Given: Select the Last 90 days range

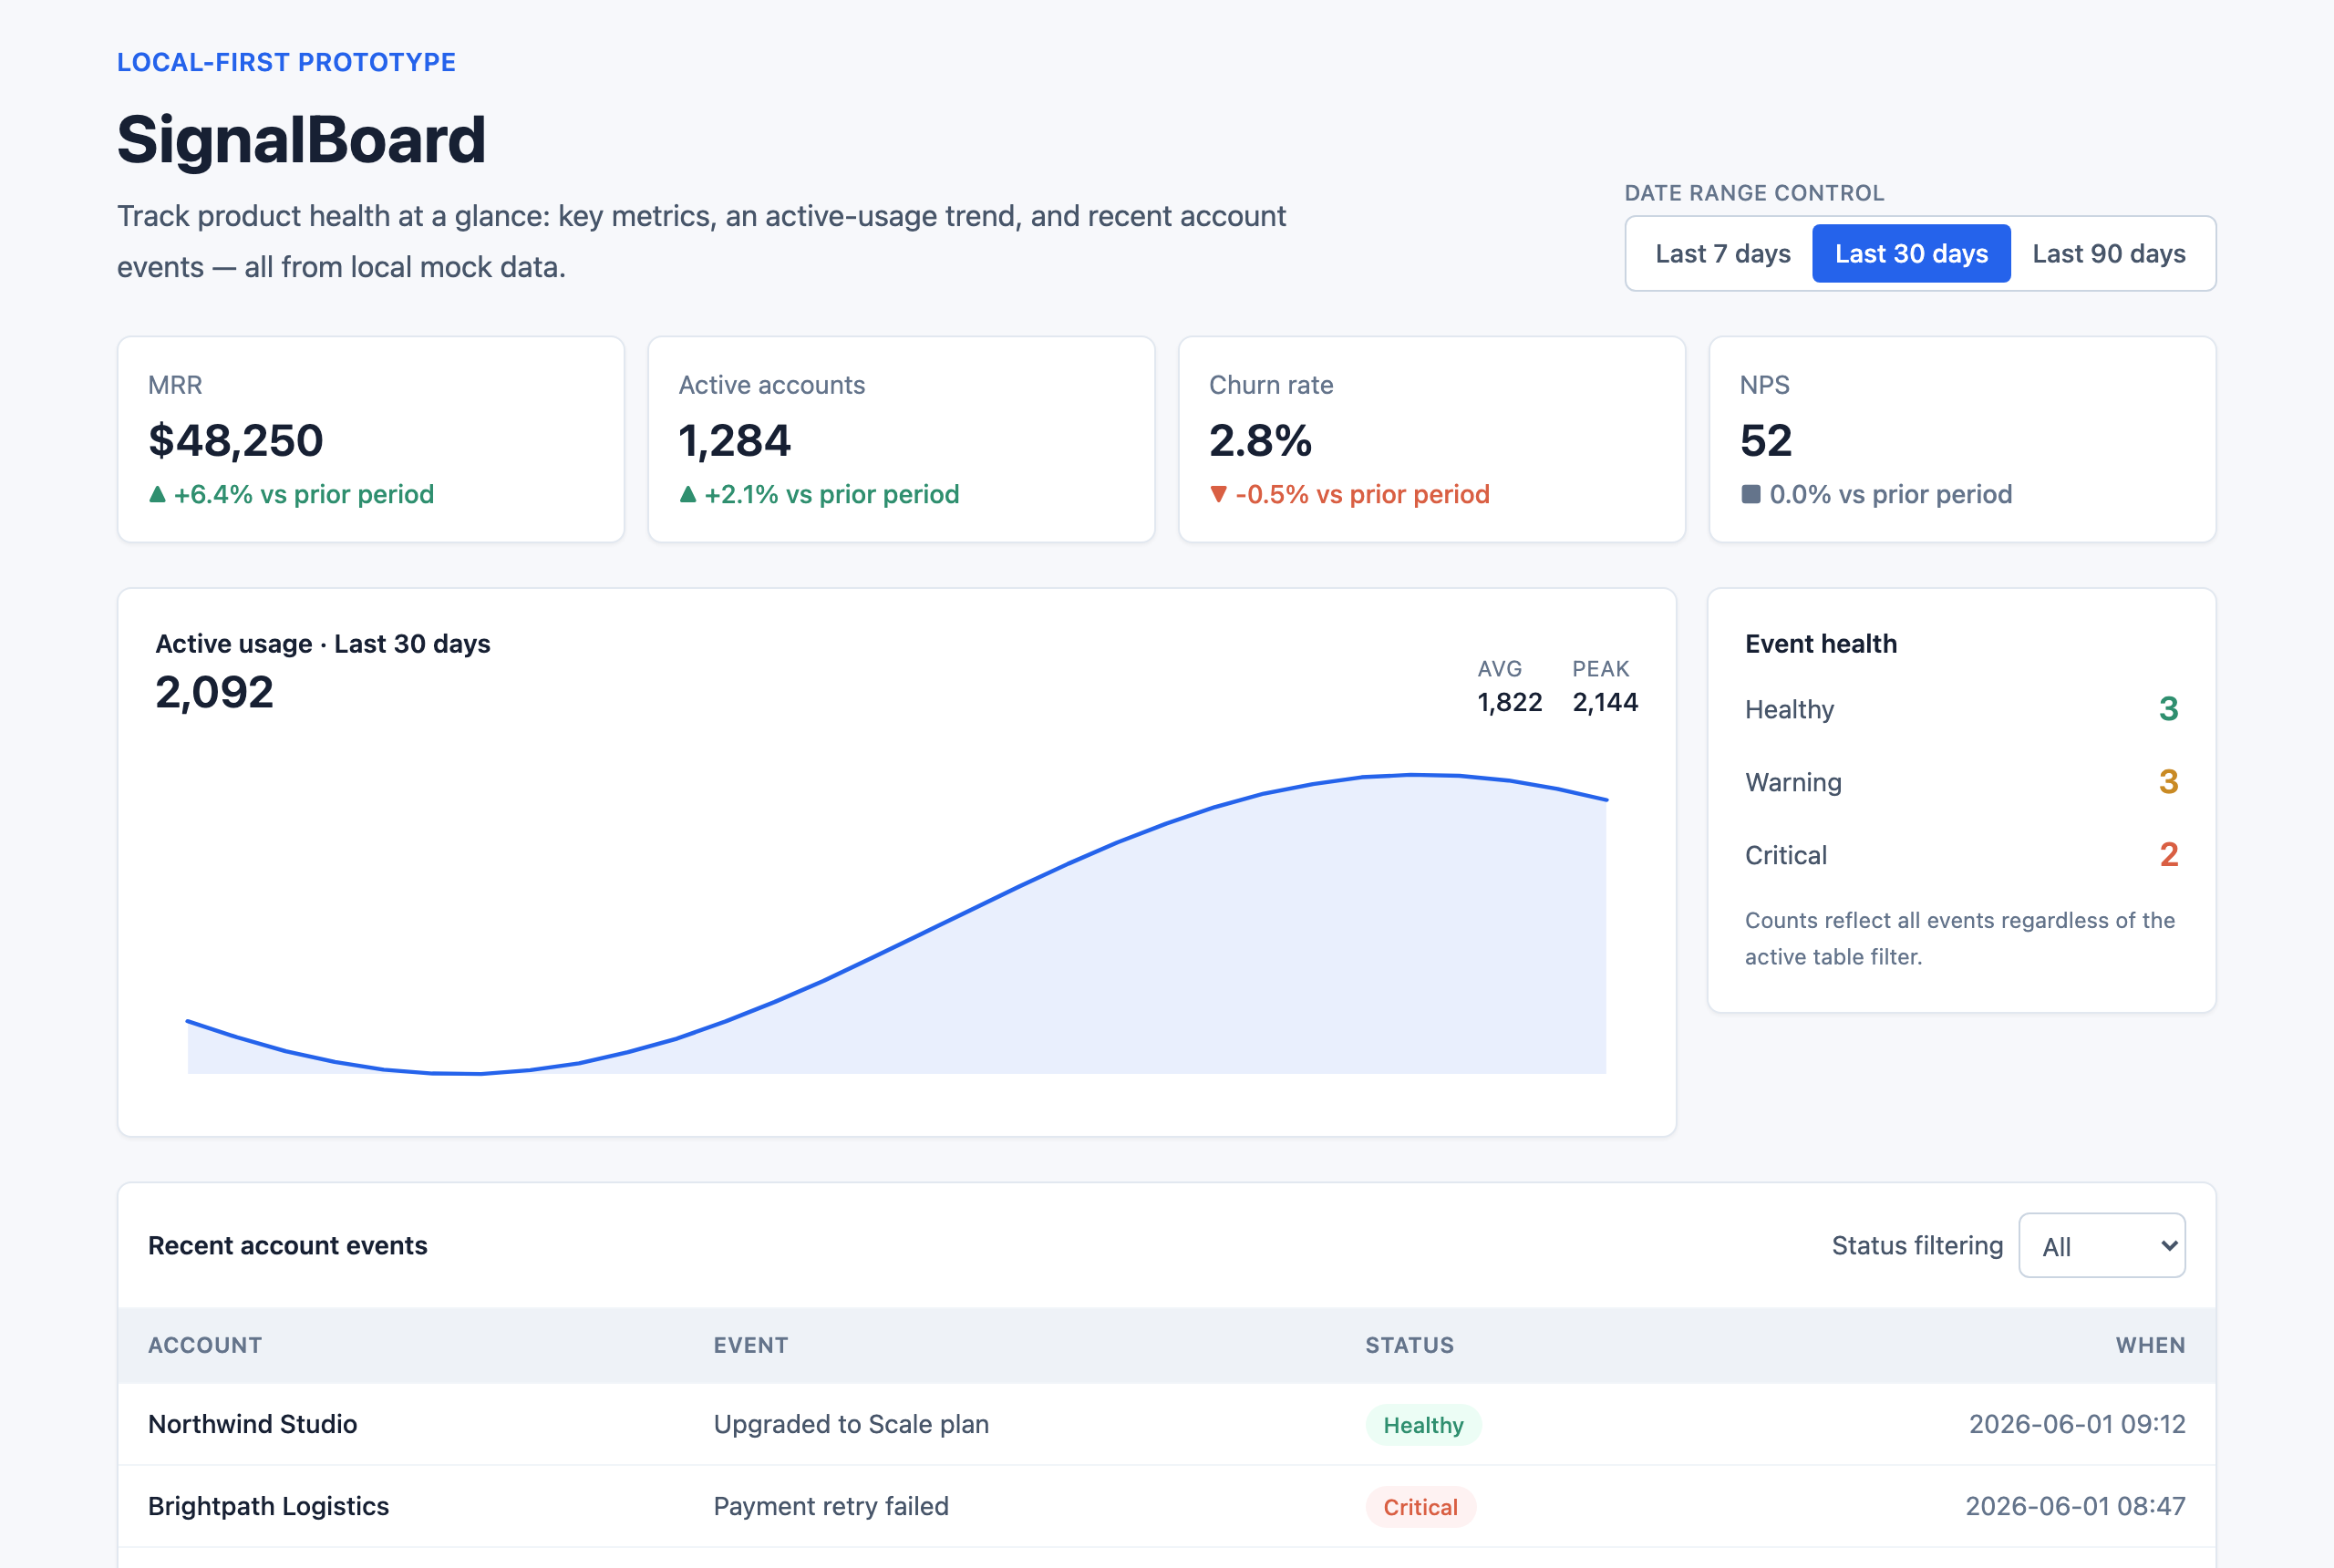Looking at the screenshot, I should (2108, 254).
